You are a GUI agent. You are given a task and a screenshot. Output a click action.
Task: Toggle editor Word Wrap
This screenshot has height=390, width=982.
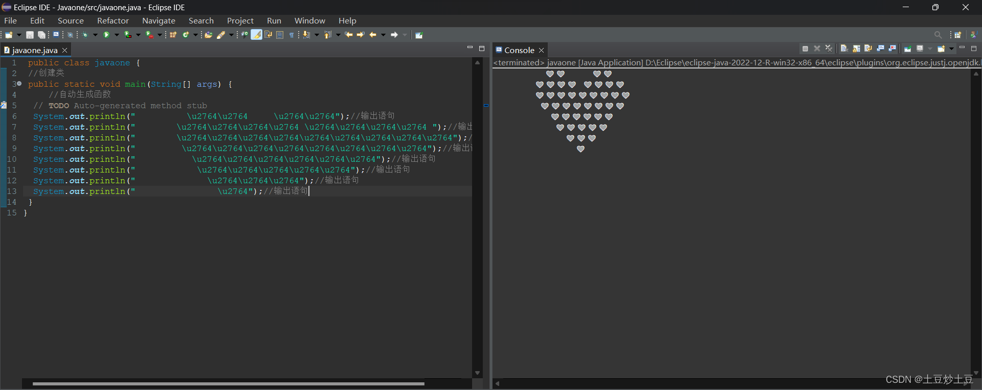tap(267, 35)
